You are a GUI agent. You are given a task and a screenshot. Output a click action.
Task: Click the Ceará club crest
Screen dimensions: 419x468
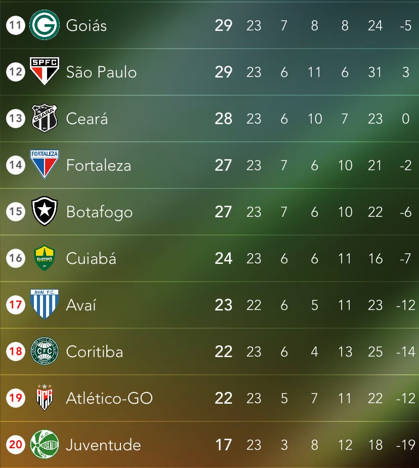(x=45, y=118)
